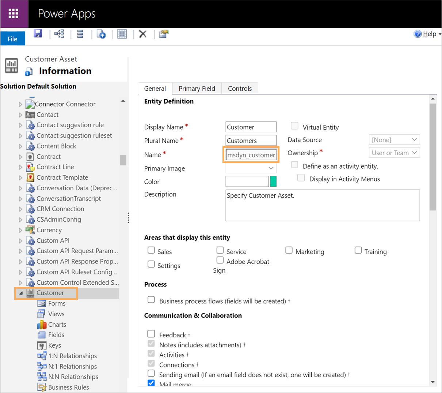Image resolution: width=442 pixels, height=393 pixels.
Task: Click the Currency entity icon in tree
Action: pos(30,230)
